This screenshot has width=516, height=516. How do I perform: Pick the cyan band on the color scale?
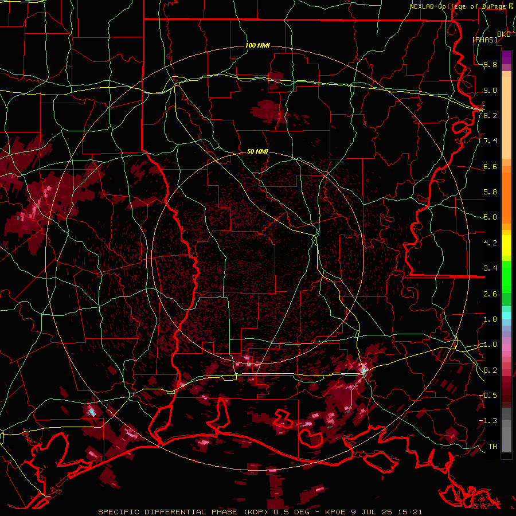coord(506,315)
